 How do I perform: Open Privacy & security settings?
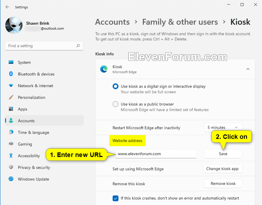tap(44, 167)
